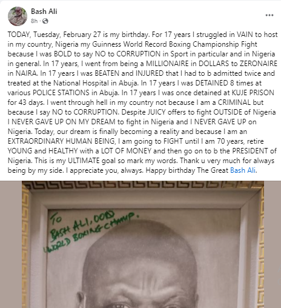Click the green handwritten inscription on photo

91,231
